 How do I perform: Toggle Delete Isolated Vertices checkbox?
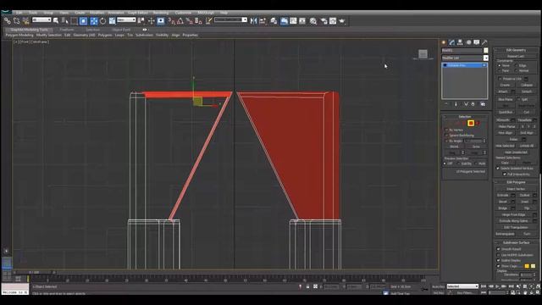click(x=498, y=169)
